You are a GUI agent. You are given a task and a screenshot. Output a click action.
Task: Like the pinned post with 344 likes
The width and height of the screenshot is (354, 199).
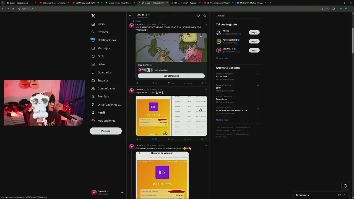coord(171,83)
